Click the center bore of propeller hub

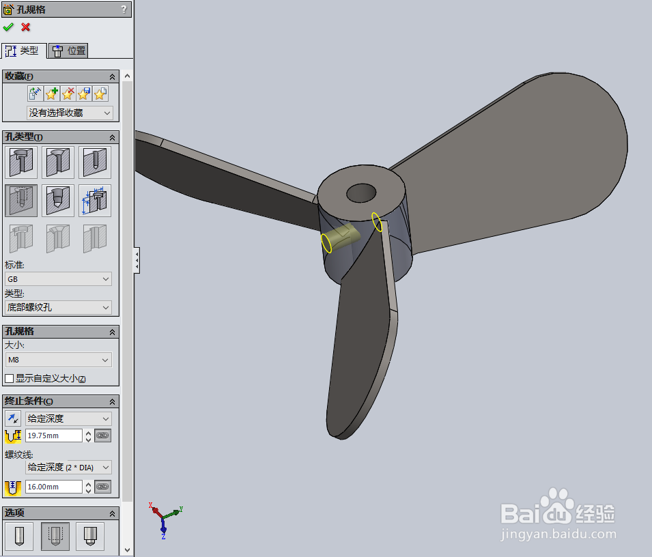pyautogui.click(x=361, y=193)
